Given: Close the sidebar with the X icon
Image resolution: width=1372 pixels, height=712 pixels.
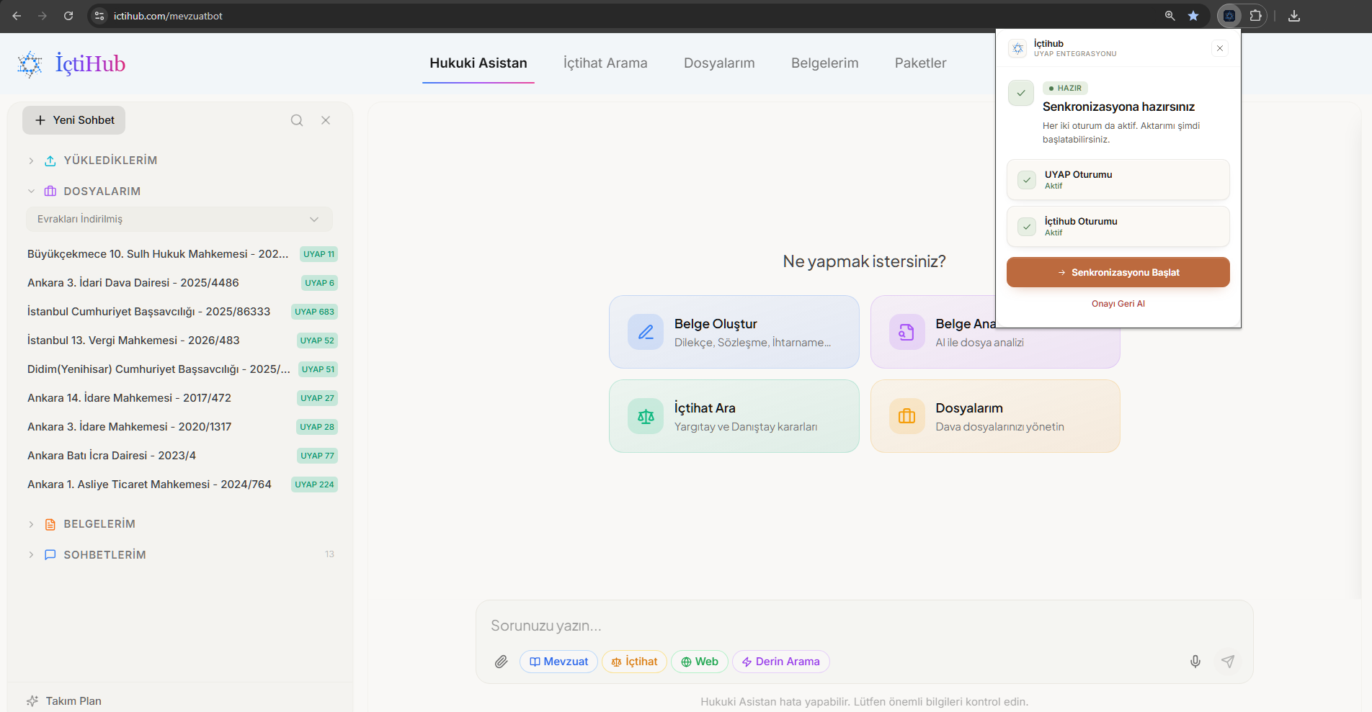Looking at the screenshot, I should click(326, 120).
